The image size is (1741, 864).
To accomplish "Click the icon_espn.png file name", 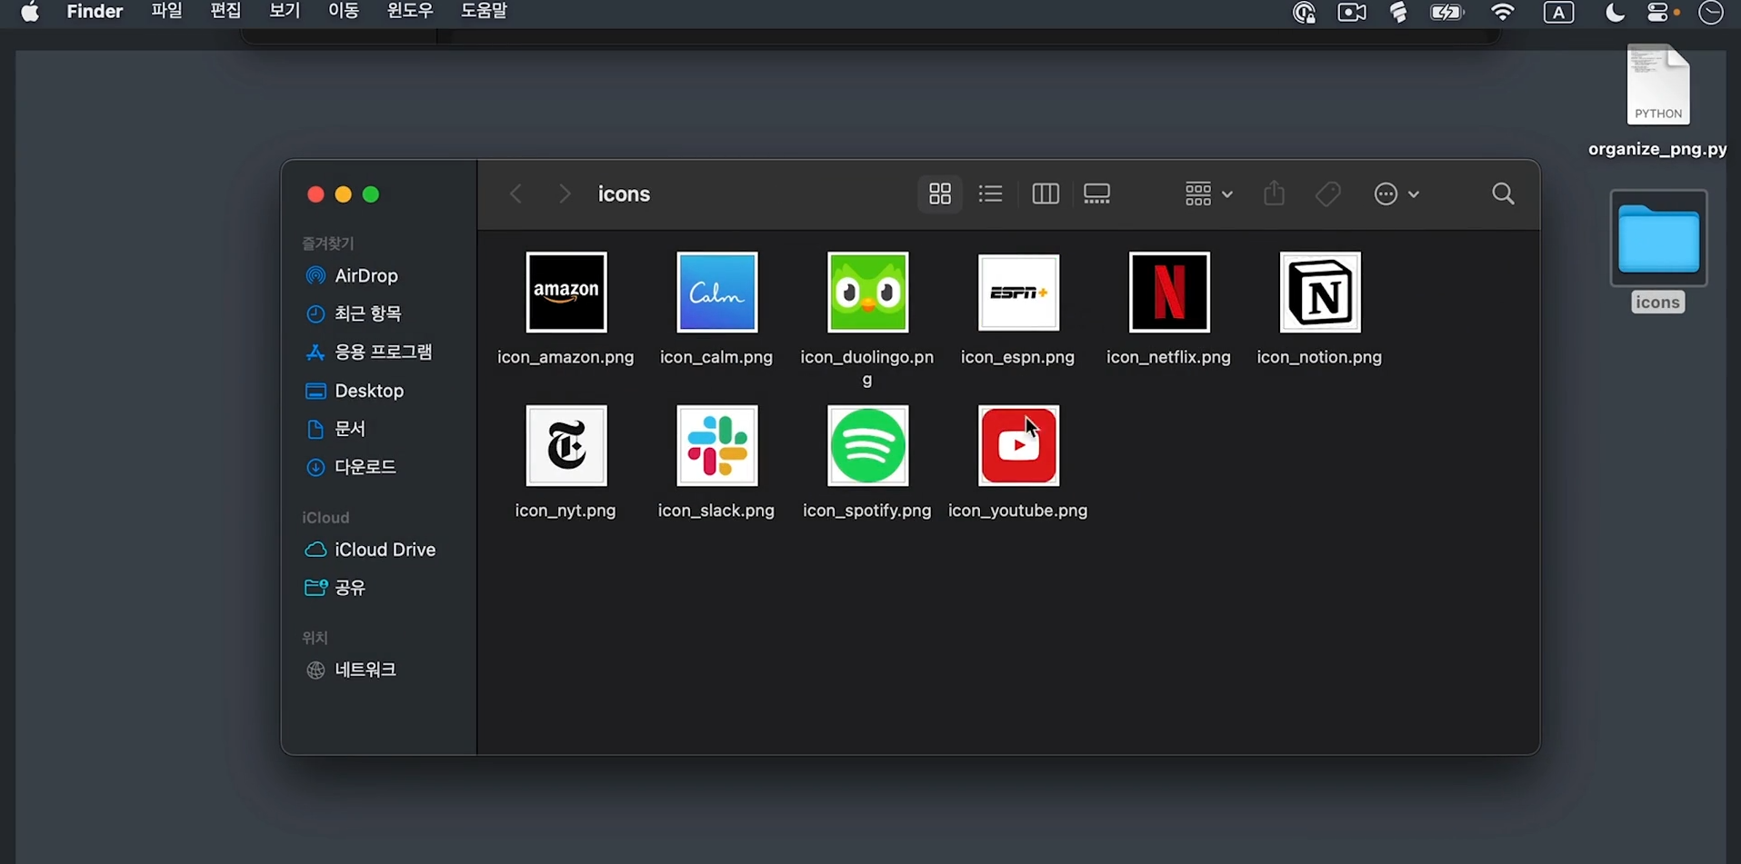I will click(x=1018, y=357).
